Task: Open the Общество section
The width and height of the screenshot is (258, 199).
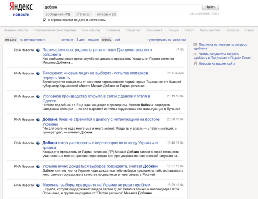Action: pos(133,30)
